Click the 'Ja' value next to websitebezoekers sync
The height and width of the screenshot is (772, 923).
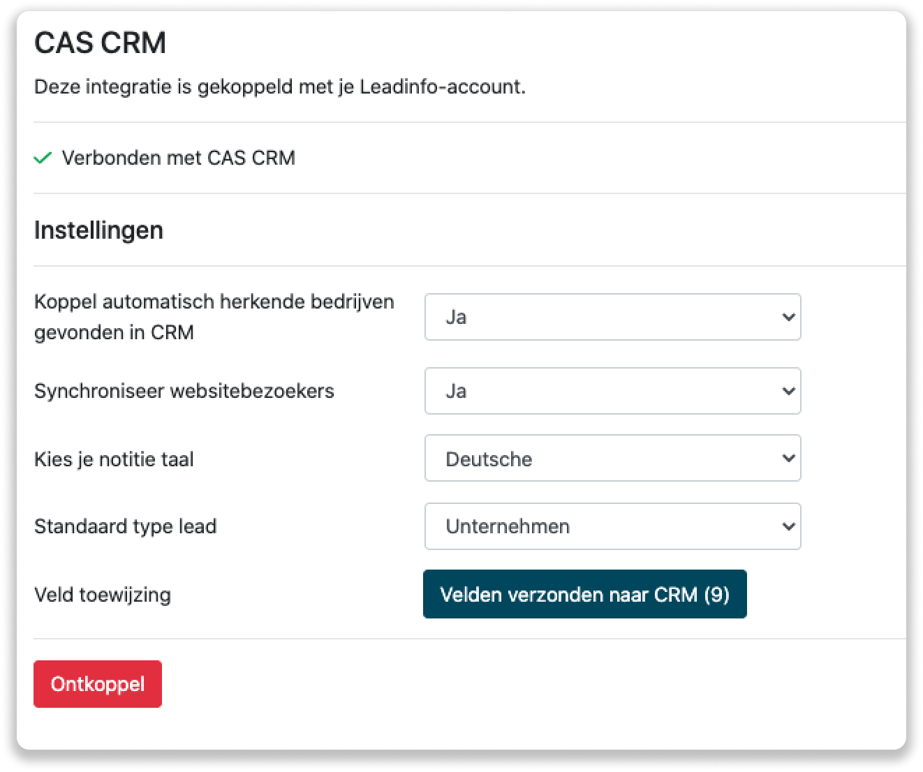click(x=457, y=391)
